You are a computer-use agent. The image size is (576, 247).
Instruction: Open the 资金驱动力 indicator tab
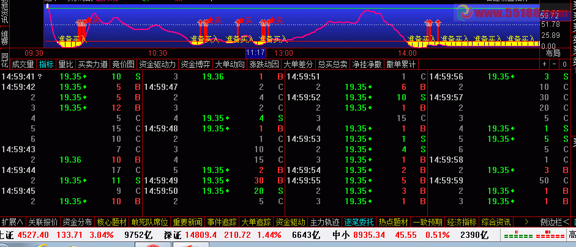click(x=157, y=64)
